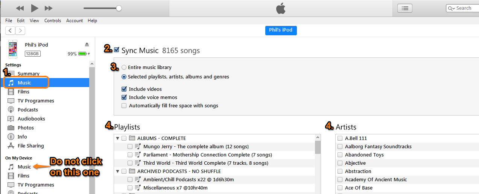Go back with the left arrow button

pyautogui.click(x=10, y=31)
